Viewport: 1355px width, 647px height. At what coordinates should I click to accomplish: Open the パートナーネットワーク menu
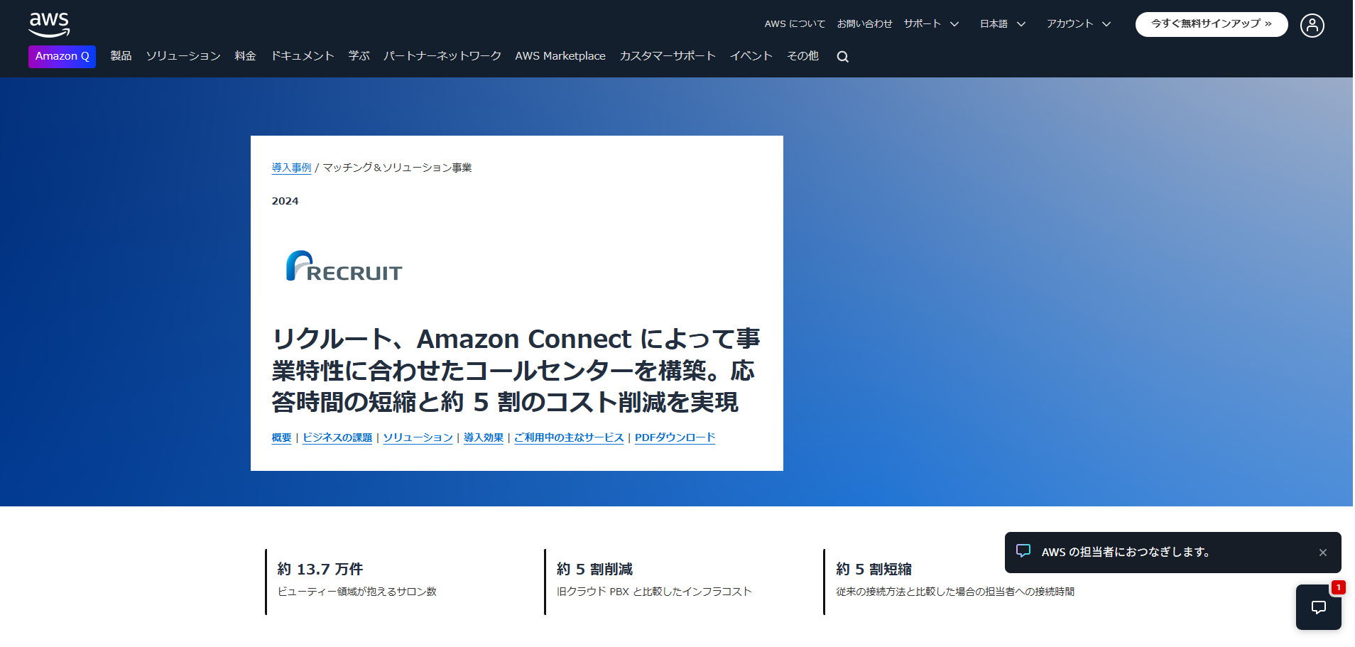click(x=442, y=56)
